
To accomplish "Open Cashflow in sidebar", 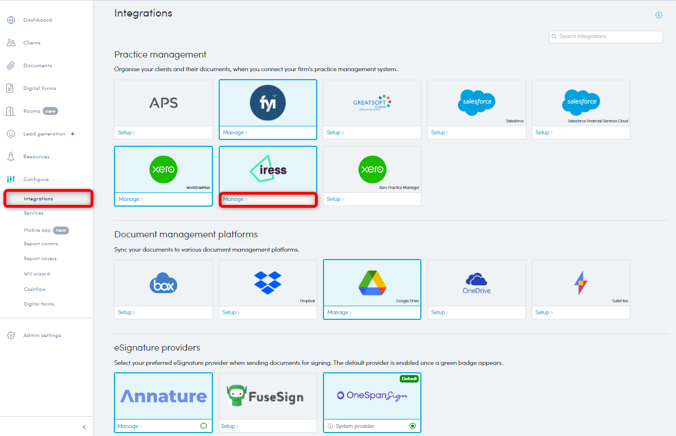I will (35, 289).
